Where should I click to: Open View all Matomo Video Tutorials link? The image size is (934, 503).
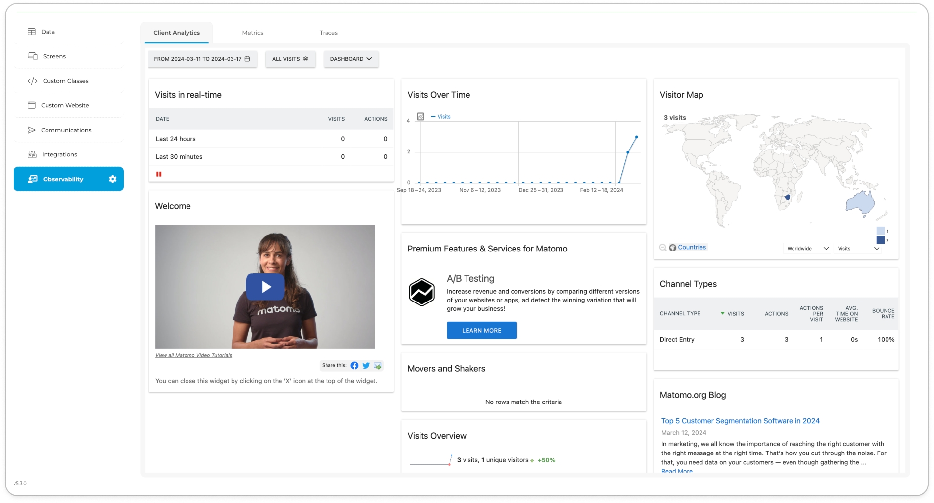pos(193,355)
